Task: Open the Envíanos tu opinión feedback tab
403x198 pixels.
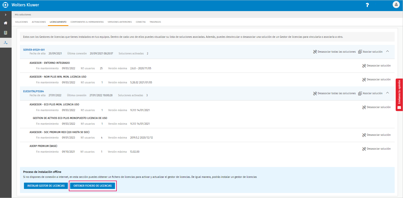Action: 399,92
